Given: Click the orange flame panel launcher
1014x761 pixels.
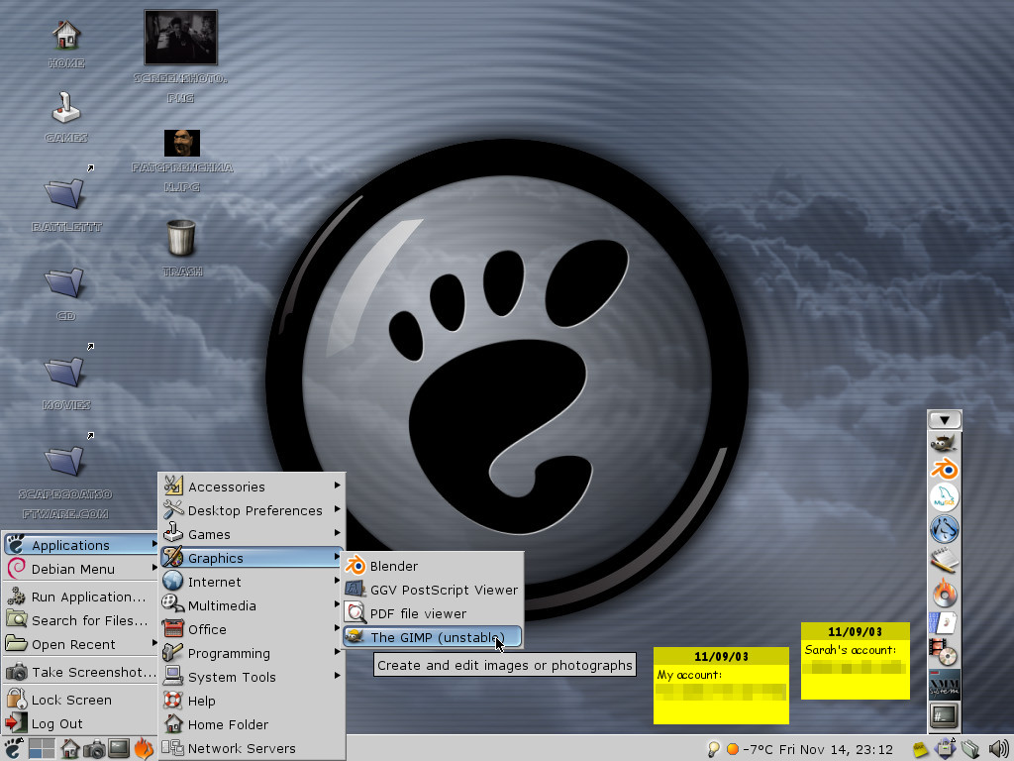Looking at the screenshot, I should [x=144, y=749].
